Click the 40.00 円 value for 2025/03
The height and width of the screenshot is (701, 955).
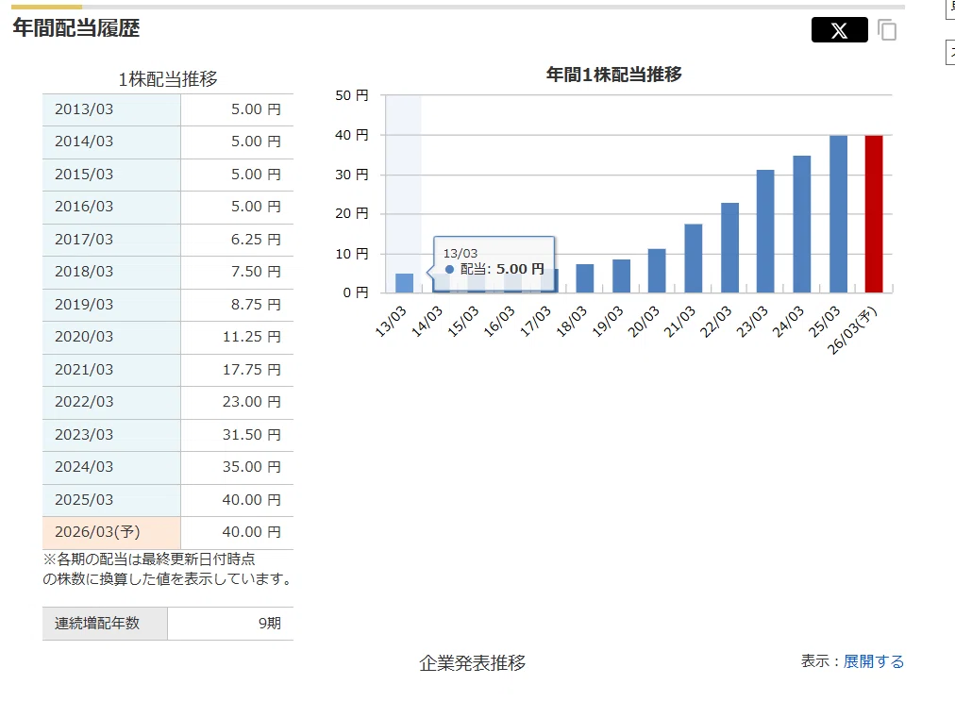[x=252, y=501]
